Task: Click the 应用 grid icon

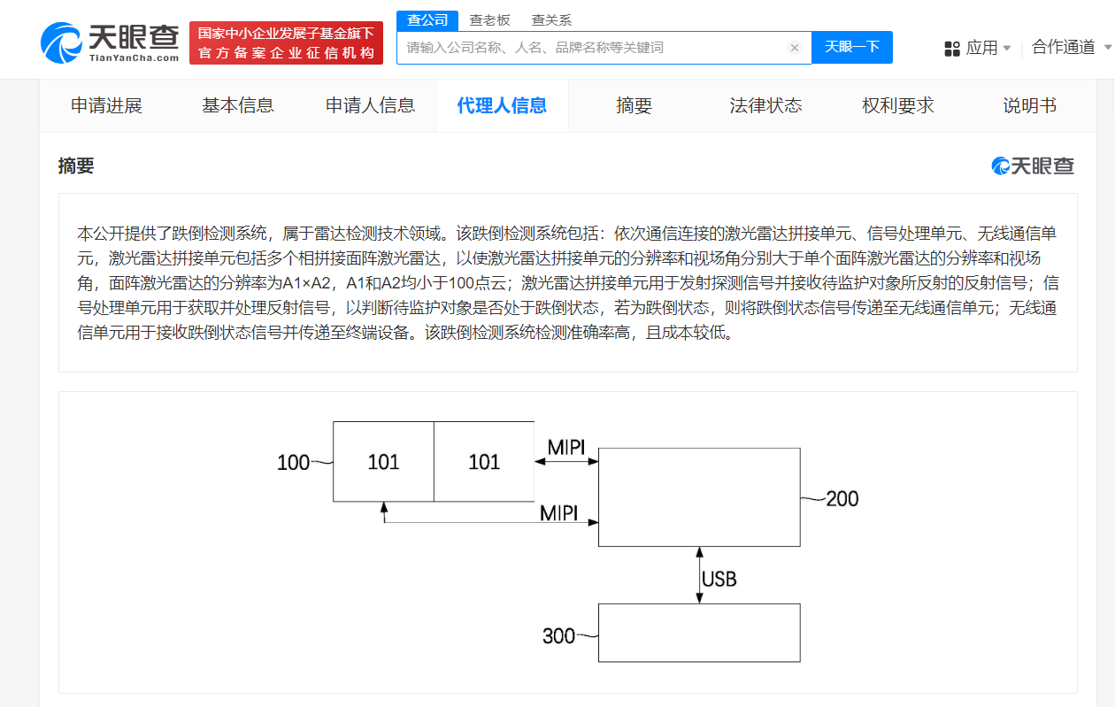Action: pyautogui.click(x=952, y=48)
